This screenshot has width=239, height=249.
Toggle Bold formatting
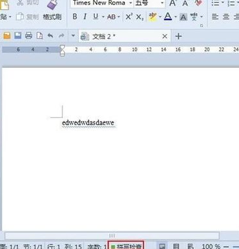(x=75, y=17)
